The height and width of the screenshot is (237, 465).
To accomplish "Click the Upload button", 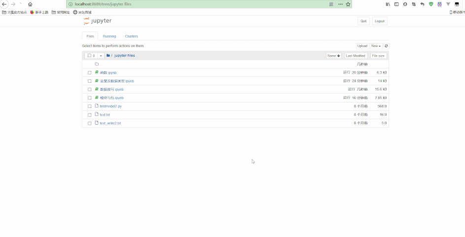I will [x=362, y=46].
